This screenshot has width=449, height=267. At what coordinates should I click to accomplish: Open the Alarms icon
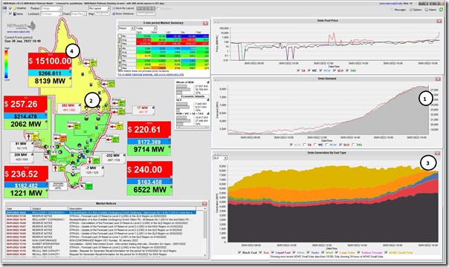[426, 10]
